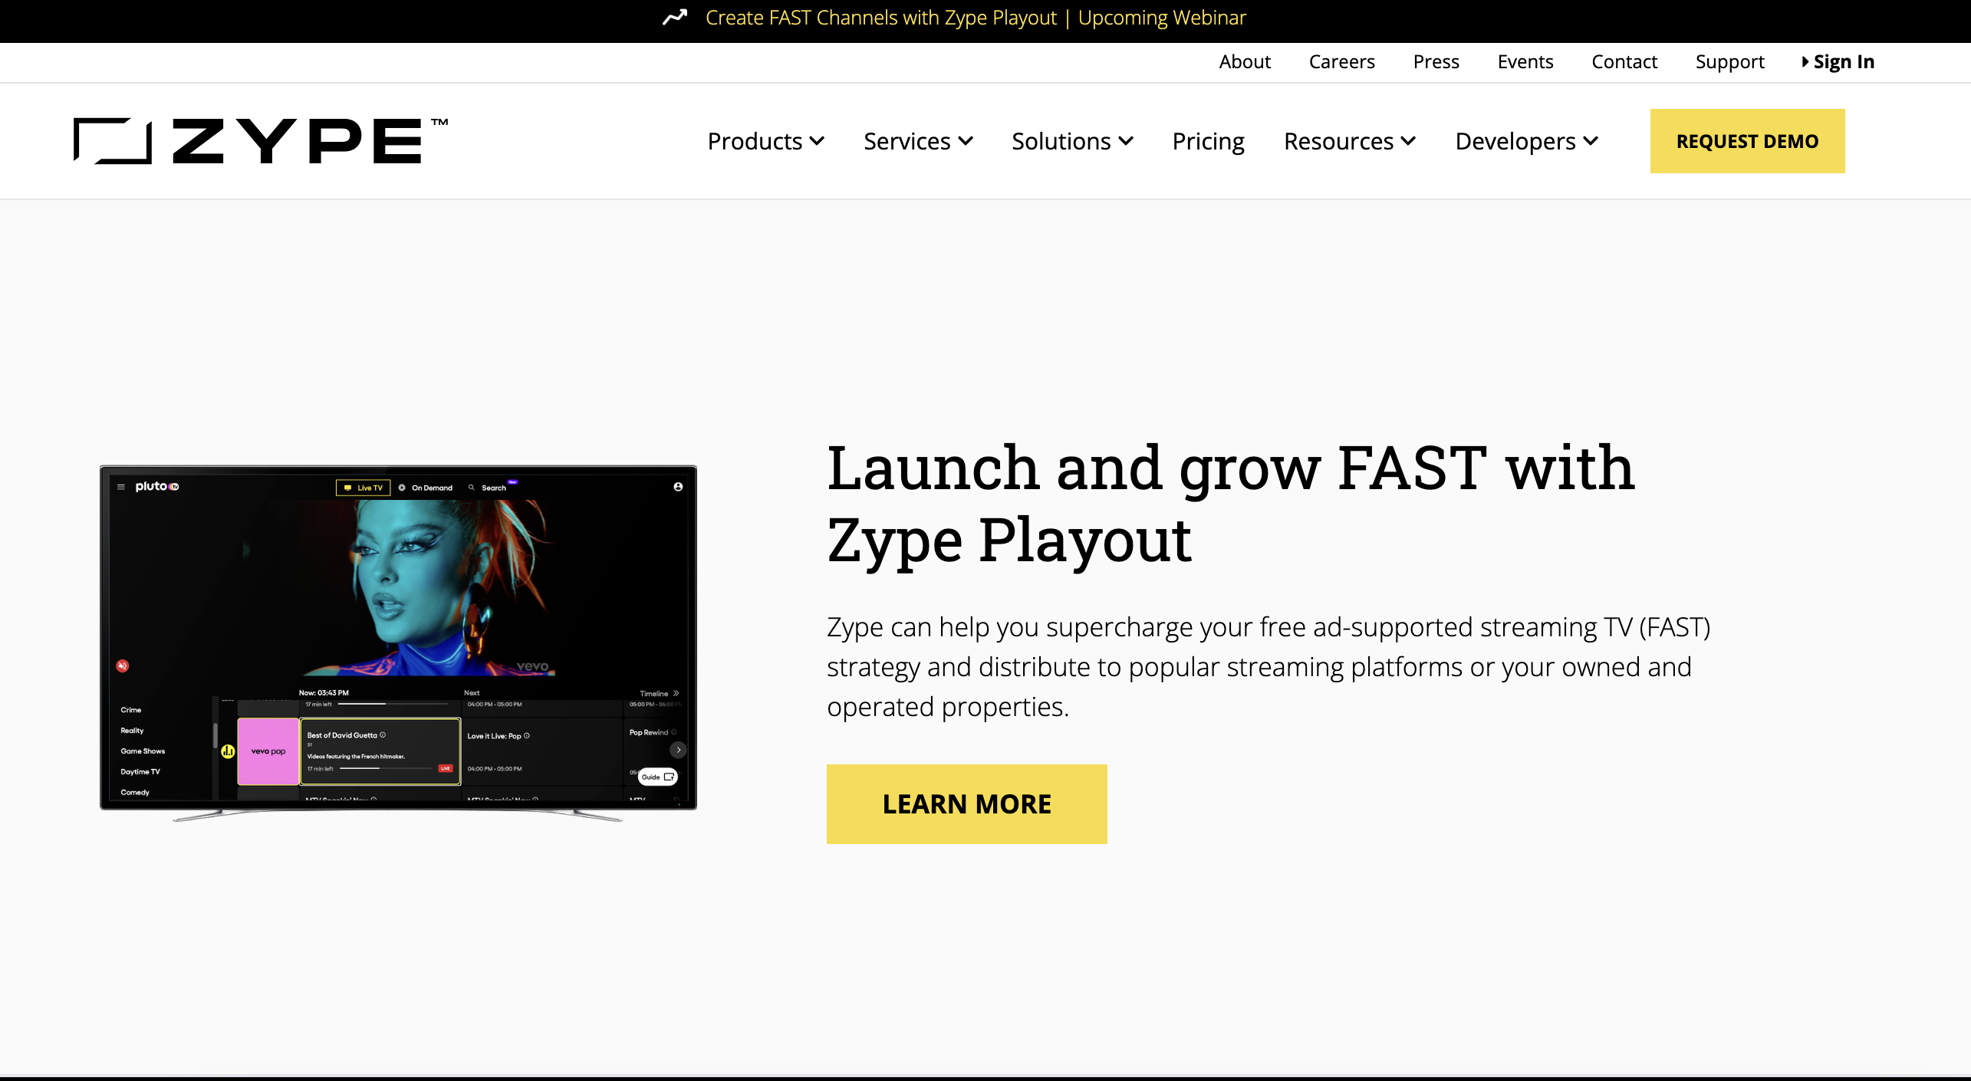Click the Search icon in the TV image
Image resolution: width=1971 pixels, height=1081 pixels.
coord(472,488)
